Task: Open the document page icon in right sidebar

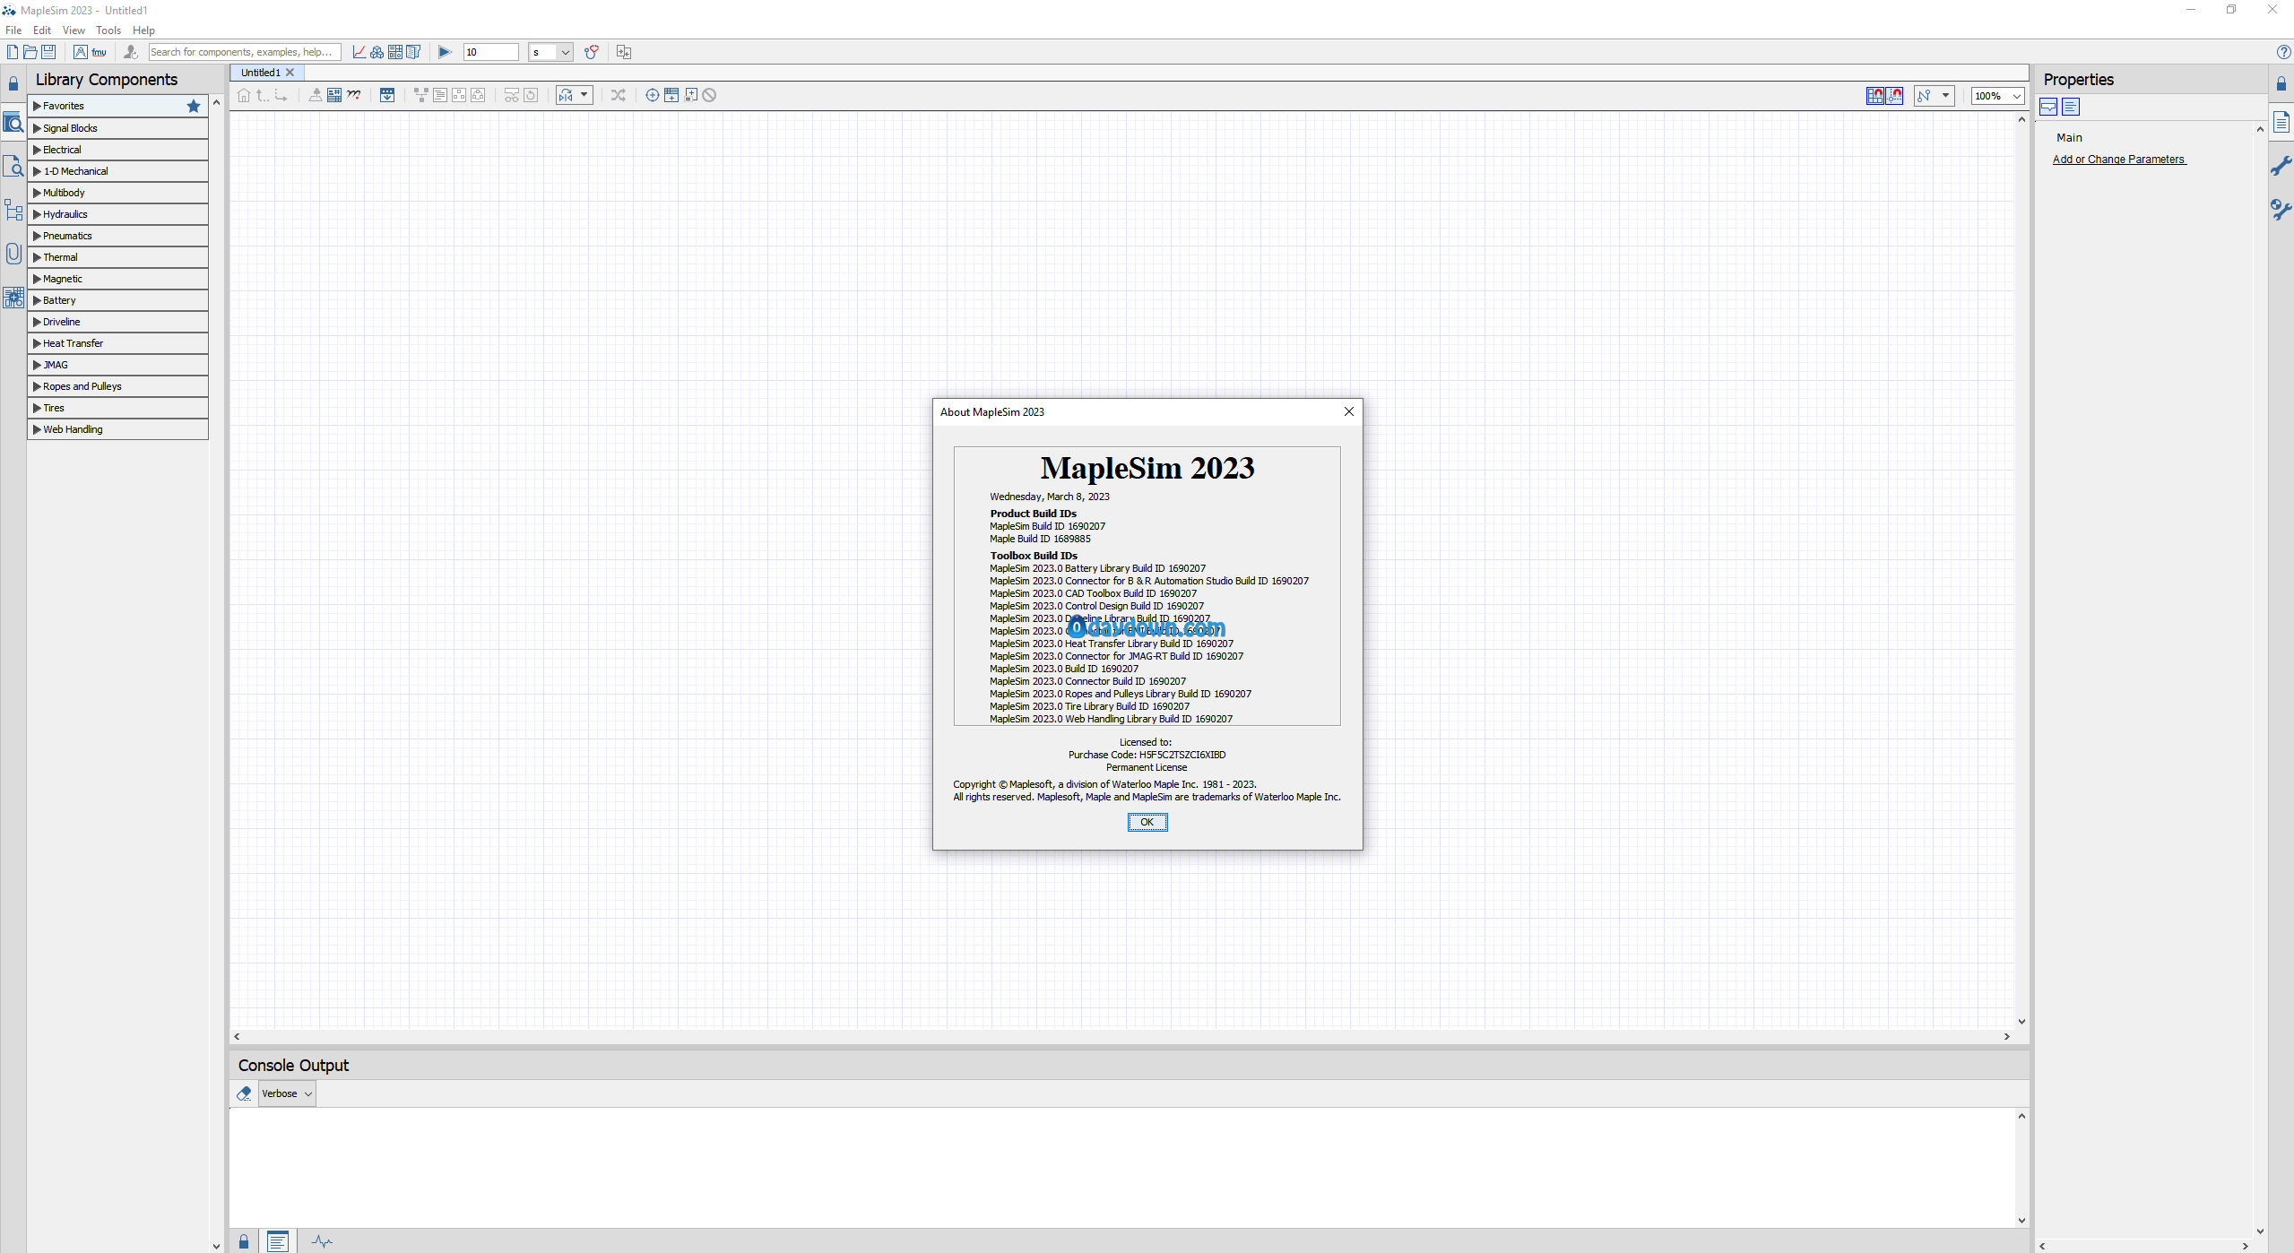Action: click(2281, 122)
